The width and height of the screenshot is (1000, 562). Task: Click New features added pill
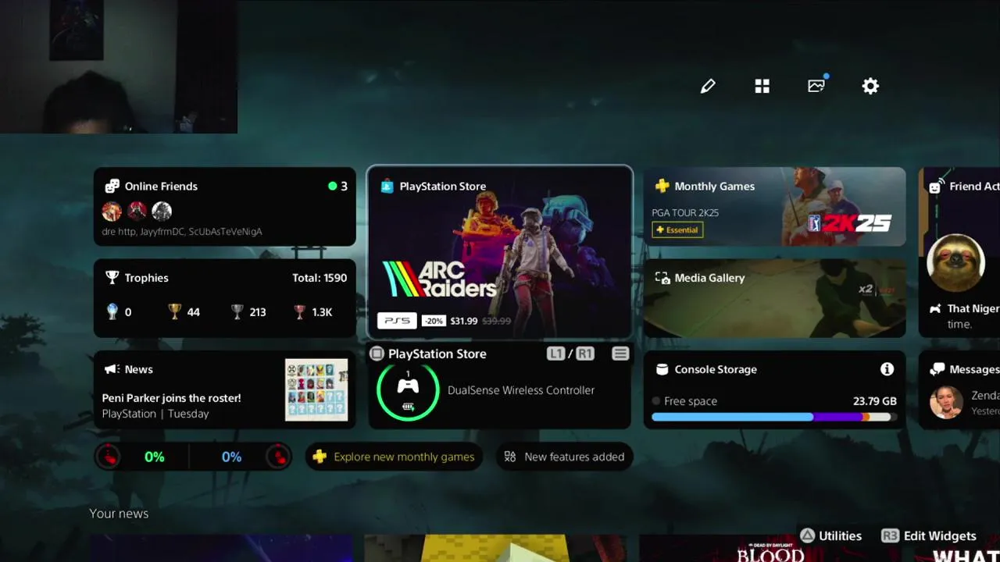[x=564, y=457]
